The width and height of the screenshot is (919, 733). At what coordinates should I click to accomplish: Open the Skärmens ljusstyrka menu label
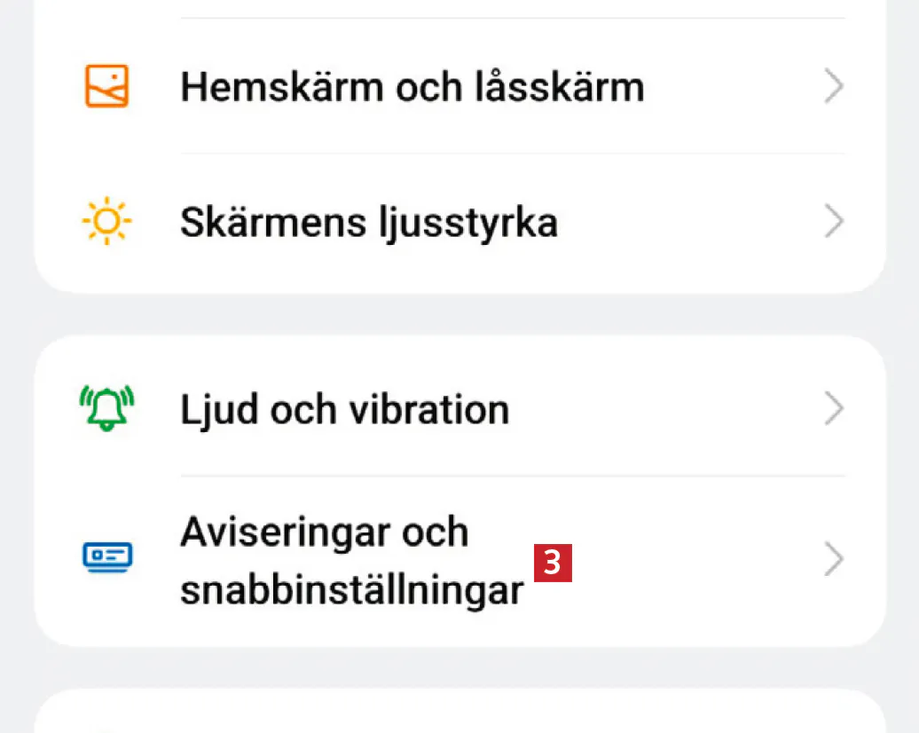pos(368,222)
